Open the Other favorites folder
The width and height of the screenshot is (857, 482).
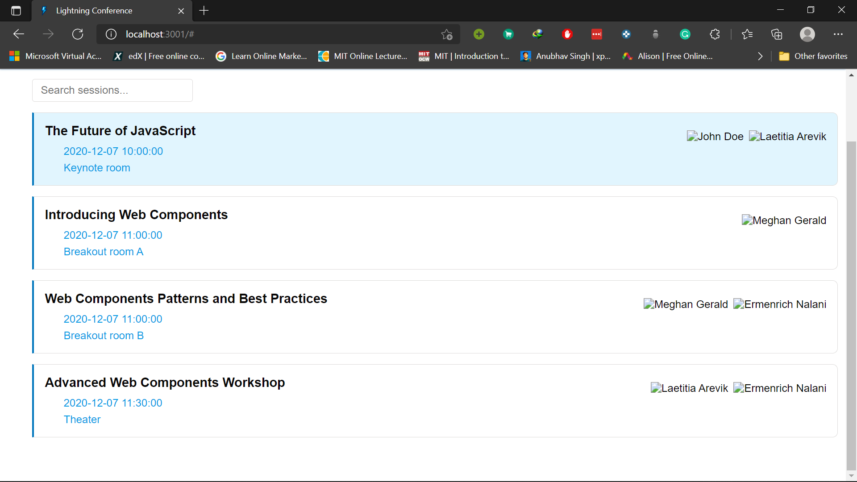click(813, 56)
